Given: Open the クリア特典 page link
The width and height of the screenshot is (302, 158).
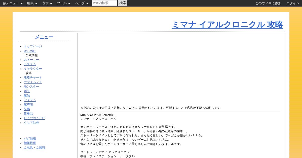Looking at the screenshot, I should 31,123.
